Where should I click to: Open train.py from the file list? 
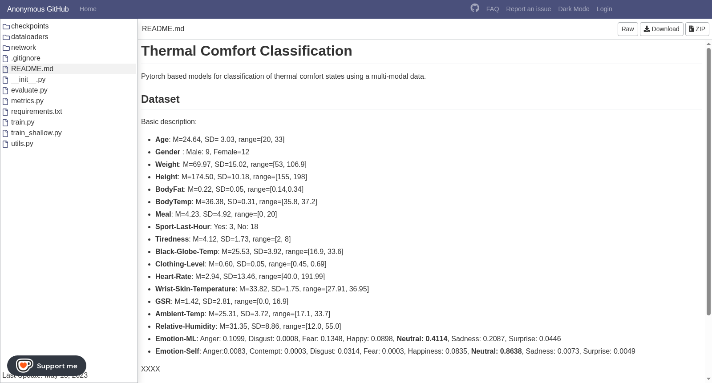23,122
